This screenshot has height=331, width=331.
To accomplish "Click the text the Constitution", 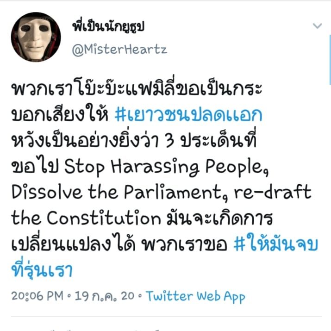I will [x=86, y=218].
